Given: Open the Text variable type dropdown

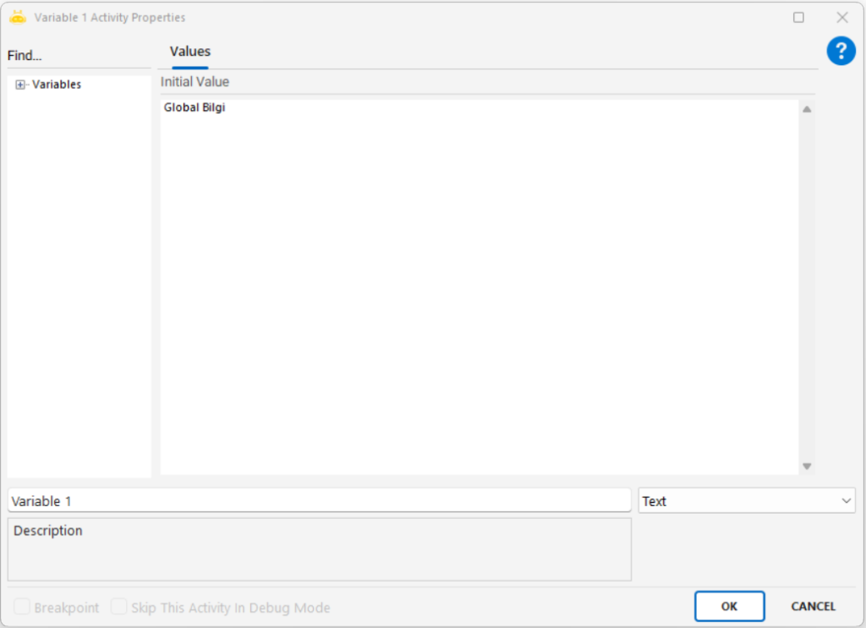Looking at the screenshot, I should point(747,501).
